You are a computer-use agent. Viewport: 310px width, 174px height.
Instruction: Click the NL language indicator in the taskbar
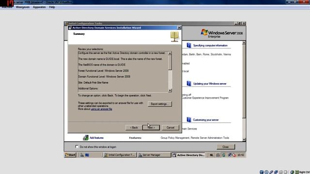pos(211,155)
